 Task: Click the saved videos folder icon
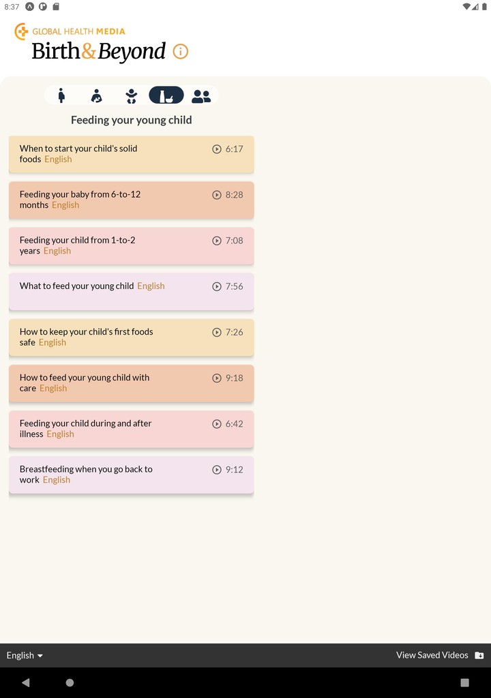pos(479,655)
